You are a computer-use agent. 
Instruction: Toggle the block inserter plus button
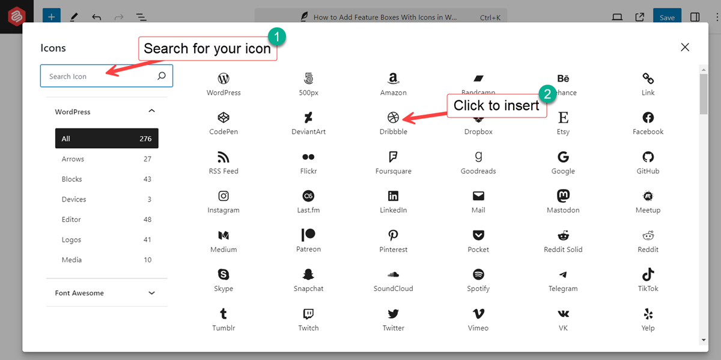(52, 17)
